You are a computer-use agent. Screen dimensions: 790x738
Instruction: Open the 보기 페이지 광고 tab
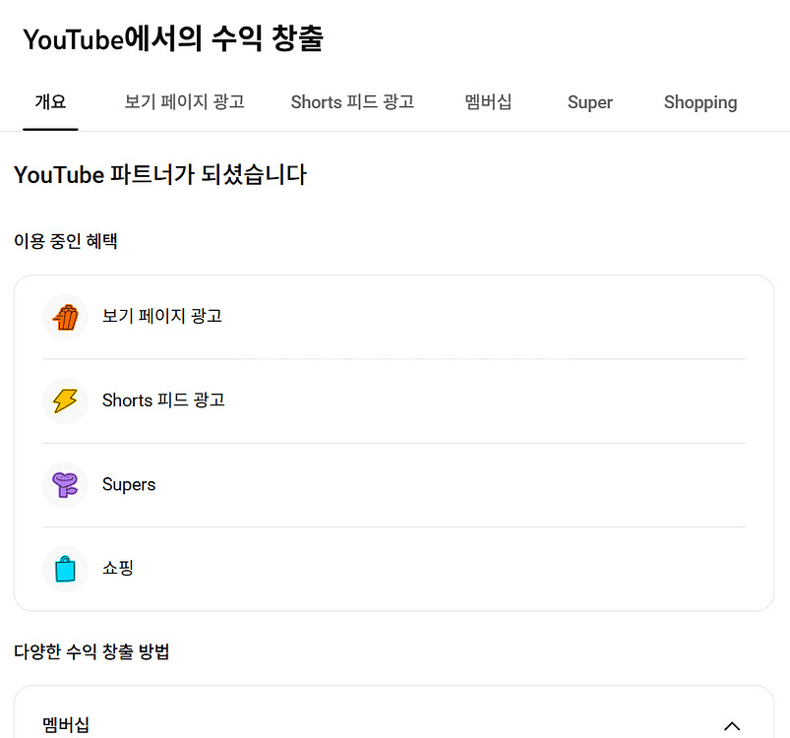pos(184,102)
